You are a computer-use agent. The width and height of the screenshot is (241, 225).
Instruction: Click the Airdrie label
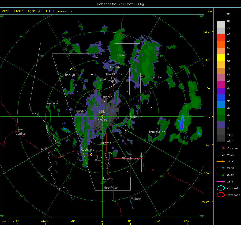[x=106, y=143]
